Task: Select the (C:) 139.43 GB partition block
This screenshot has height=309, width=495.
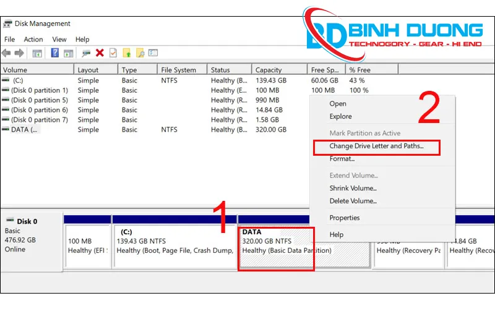Action: point(175,246)
